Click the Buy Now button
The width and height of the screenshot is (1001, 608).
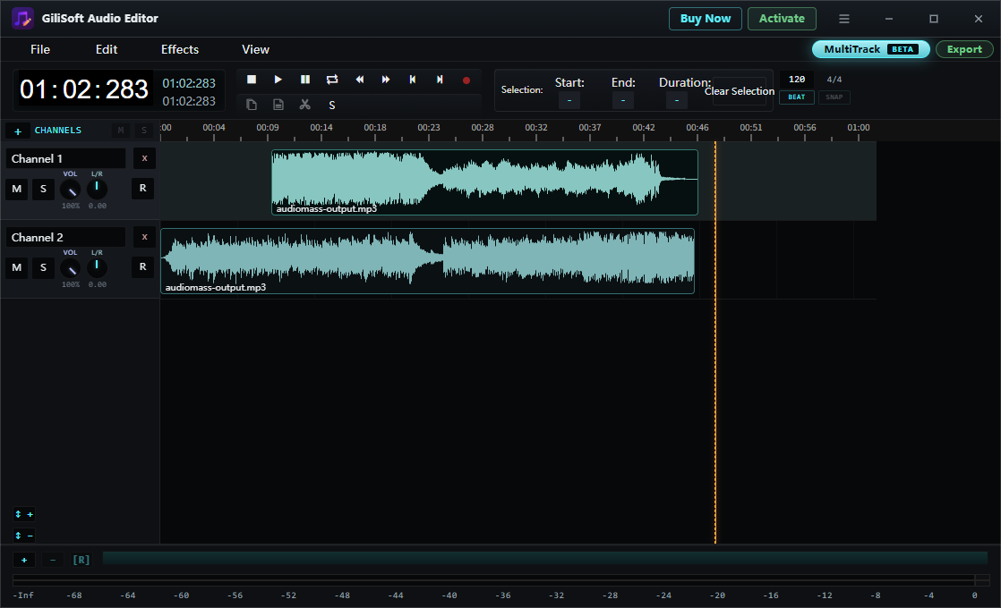[706, 19]
